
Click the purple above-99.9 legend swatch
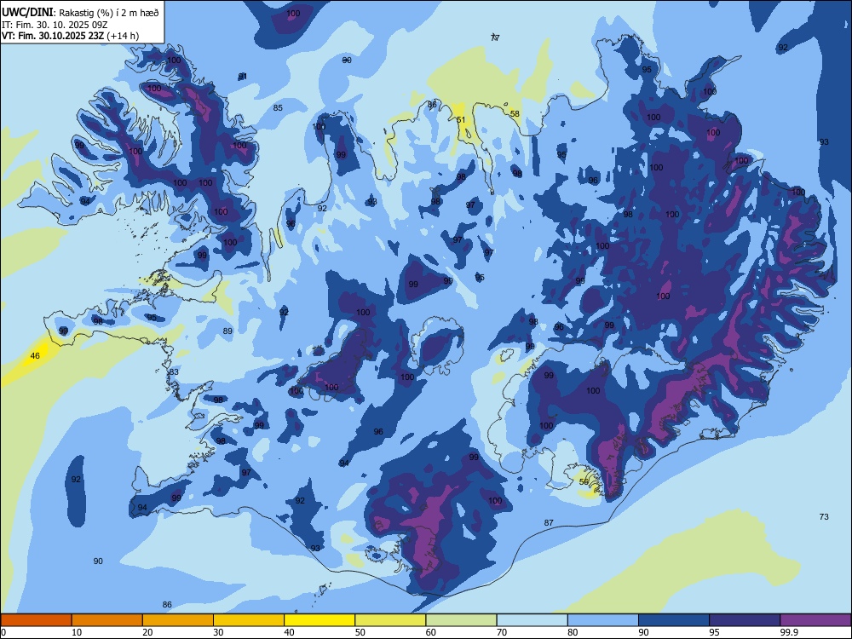(x=815, y=620)
